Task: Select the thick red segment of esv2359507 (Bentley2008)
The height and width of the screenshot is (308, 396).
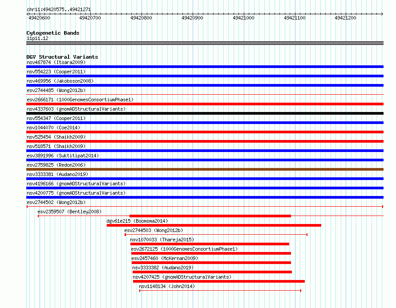Action: (210, 216)
